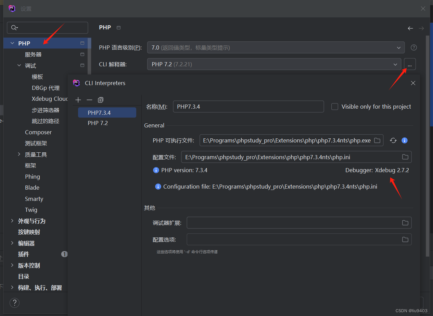Click the Debugger: Xdebug 2.7.2 text
The image size is (433, 316).
(377, 170)
